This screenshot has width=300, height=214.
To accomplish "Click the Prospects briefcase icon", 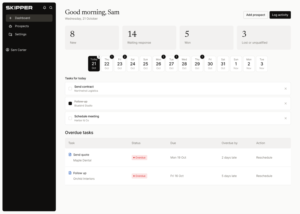I will [x=10, y=26].
